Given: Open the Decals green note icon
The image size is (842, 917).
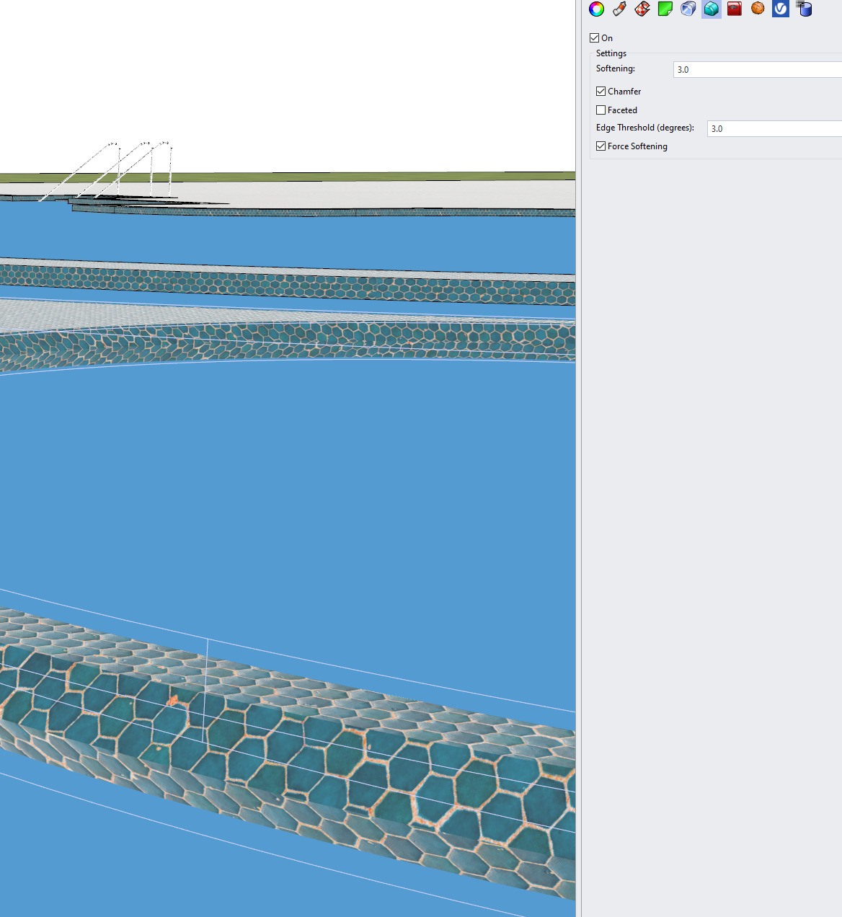Looking at the screenshot, I should [x=665, y=9].
